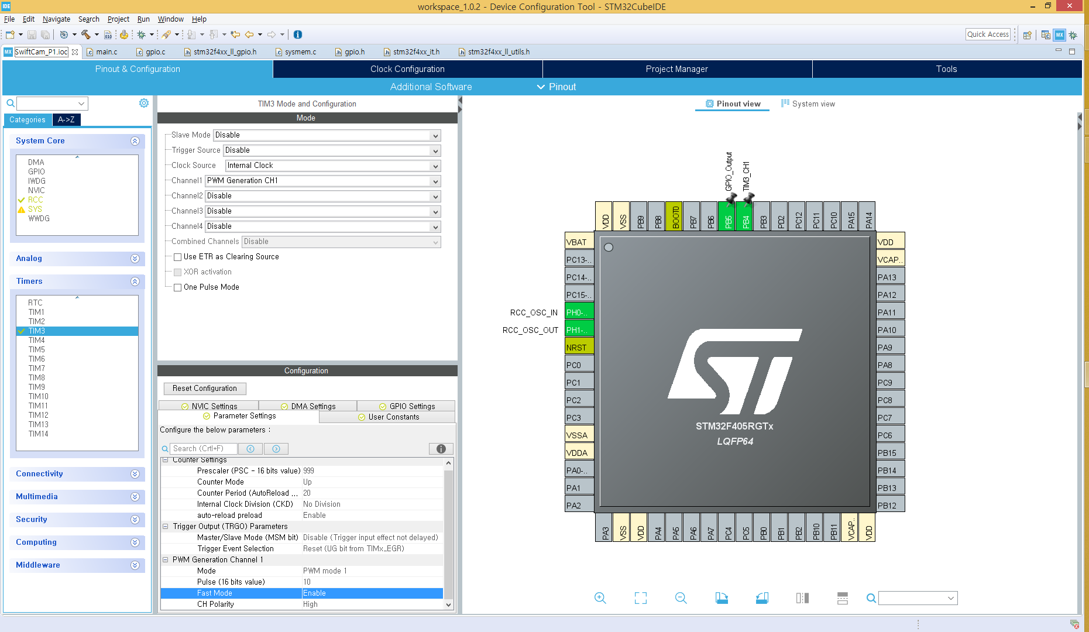The image size is (1089, 632).
Task: Open the Trigger Source dropdown
Action: click(332, 150)
